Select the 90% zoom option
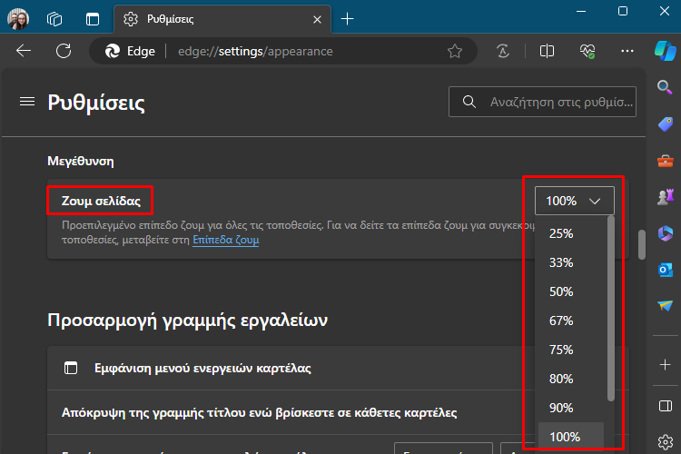681x454 pixels. tap(561, 408)
